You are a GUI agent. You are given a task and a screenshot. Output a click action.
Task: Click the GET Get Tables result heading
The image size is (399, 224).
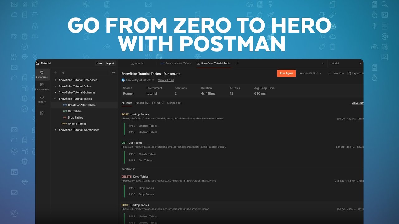point(132,143)
